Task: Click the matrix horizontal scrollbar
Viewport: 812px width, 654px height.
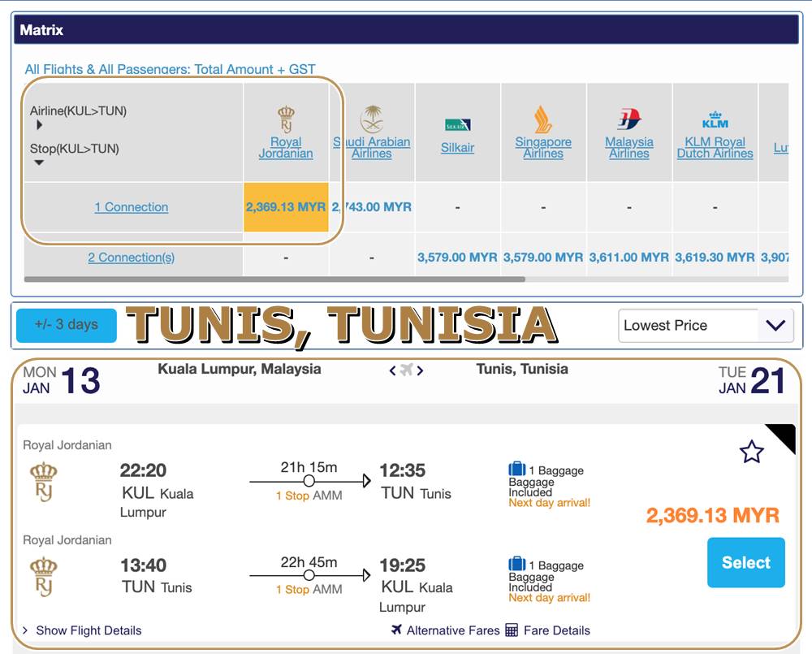Action: (274, 279)
